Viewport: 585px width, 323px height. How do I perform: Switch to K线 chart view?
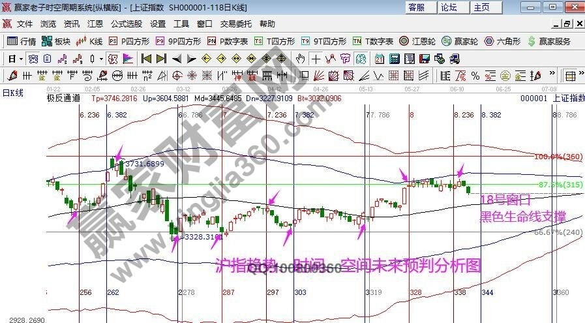(x=89, y=41)
